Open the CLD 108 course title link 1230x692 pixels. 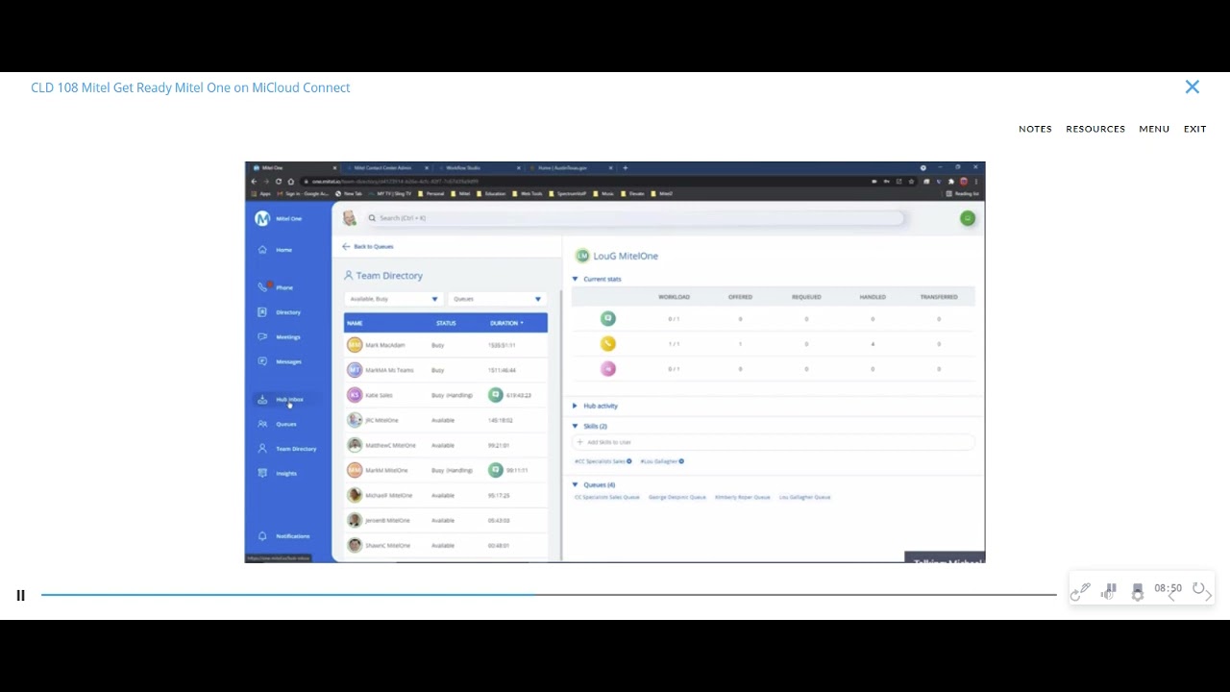[190, 87]
